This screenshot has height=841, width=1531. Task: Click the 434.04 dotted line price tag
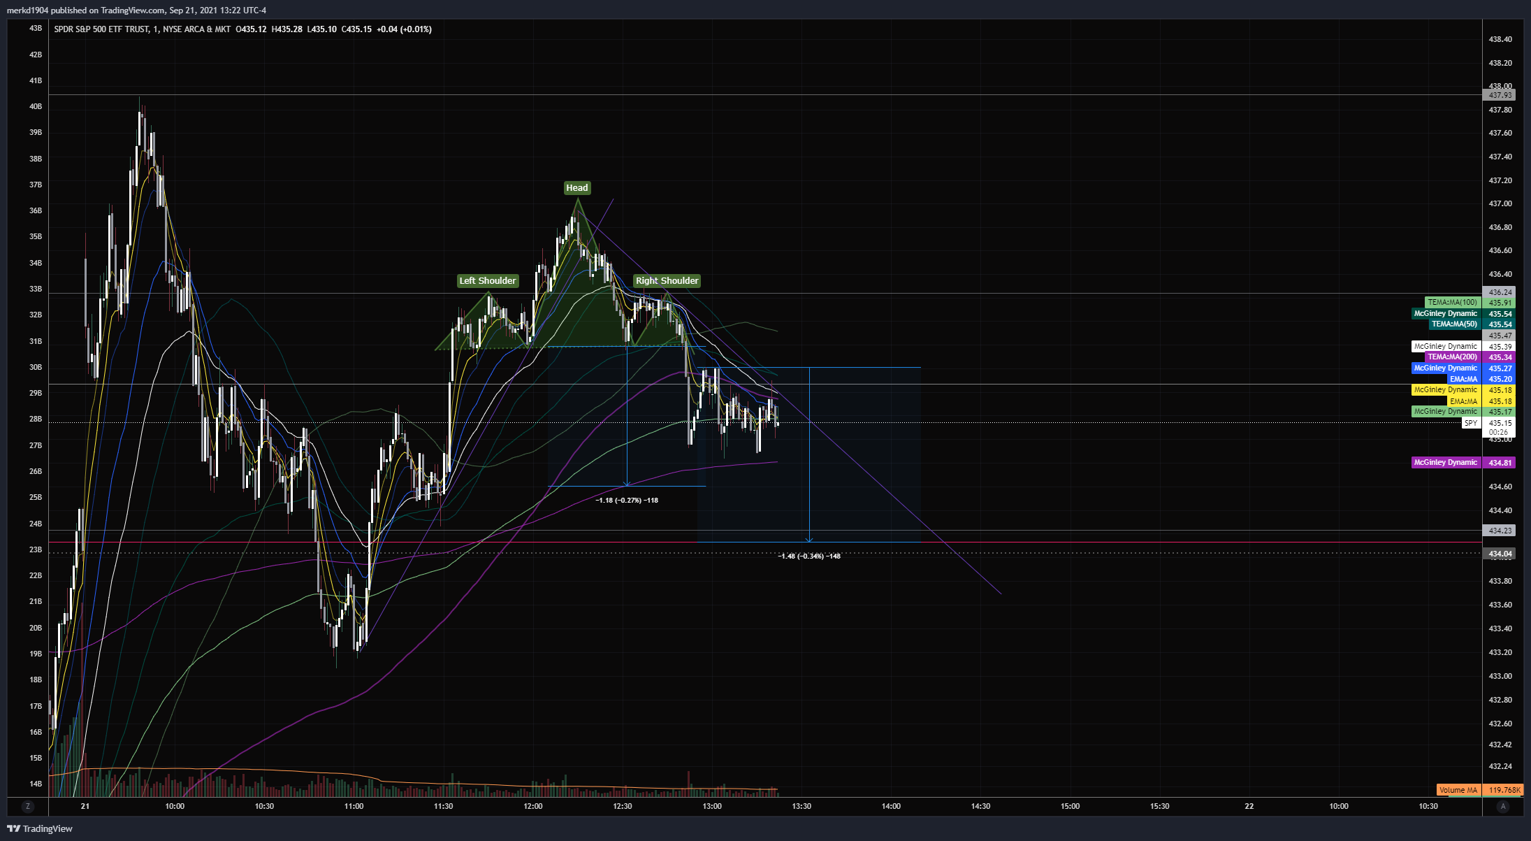tap(1500, 554)
